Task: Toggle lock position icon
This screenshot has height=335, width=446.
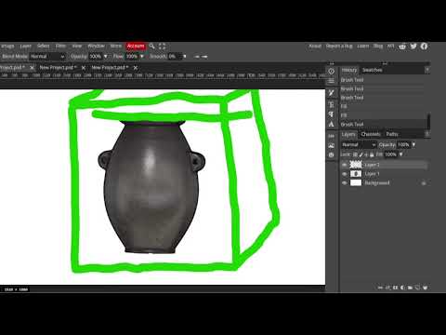Action: pyautogui.click(x=366, y=154)
